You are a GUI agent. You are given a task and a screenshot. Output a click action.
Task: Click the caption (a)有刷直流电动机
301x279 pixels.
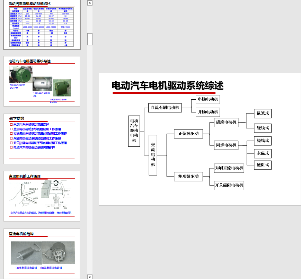click(x=26, y=268)
